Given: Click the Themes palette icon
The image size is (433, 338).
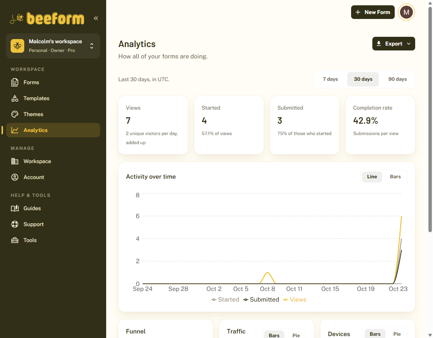Looking at the screenshot, I should coord(15,114).
